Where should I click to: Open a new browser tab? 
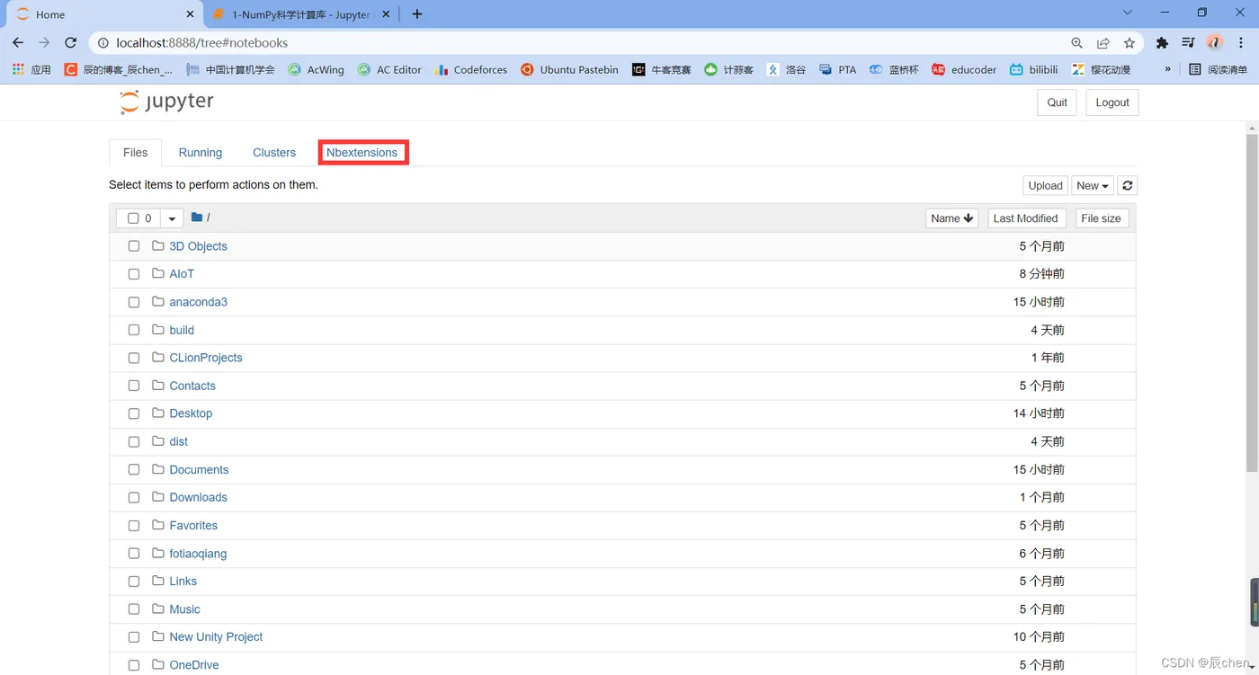coord(416,14)
